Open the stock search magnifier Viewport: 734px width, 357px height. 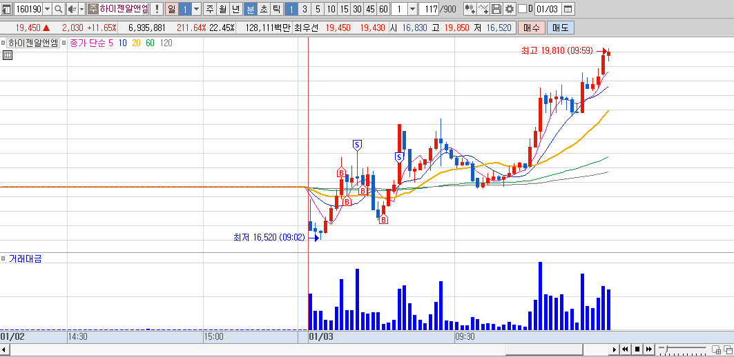pos(59,9)
